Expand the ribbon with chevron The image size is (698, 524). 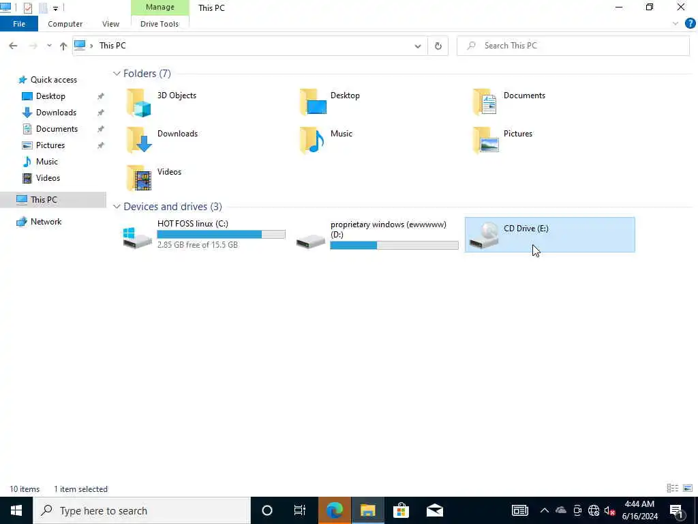(x=676, y=24)
